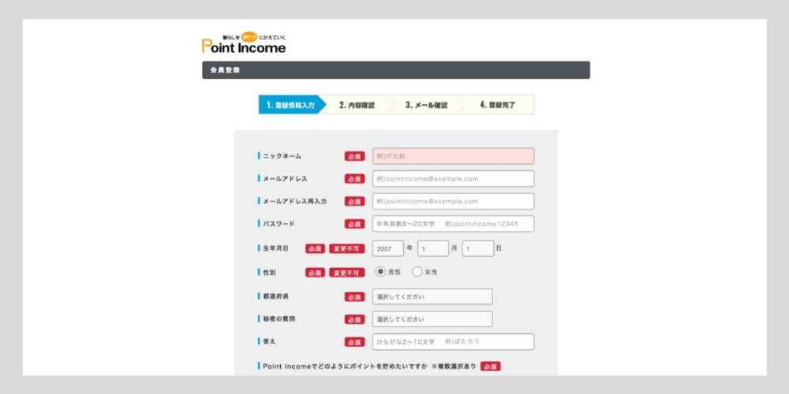Open the birth month dropdown
Image resolution: width=789 pixels, height=394 pixels.
click(432, 248)
